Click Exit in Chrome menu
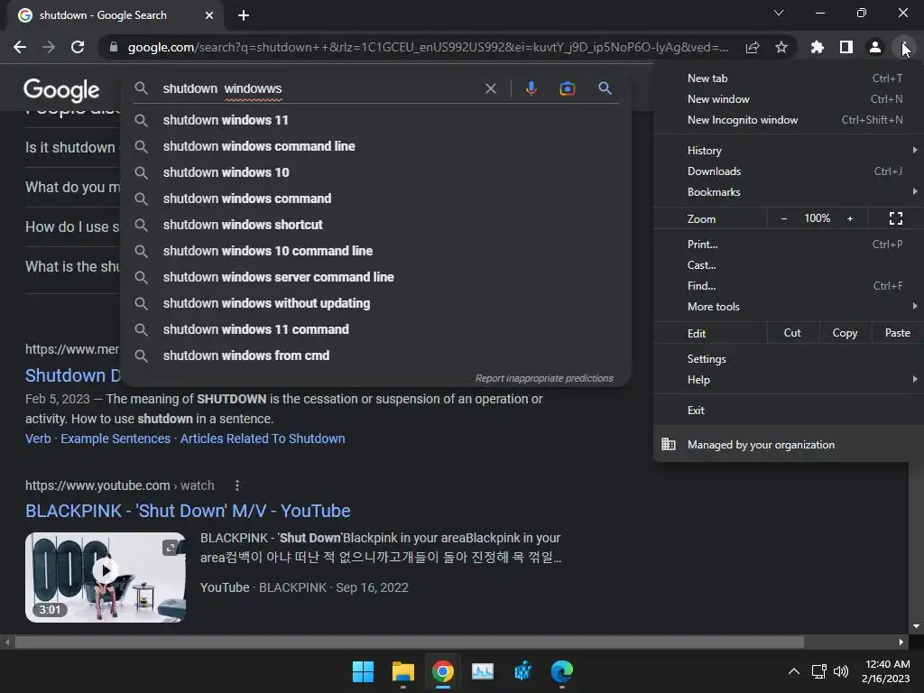The image size is (924, 693). tap(789, 411)
